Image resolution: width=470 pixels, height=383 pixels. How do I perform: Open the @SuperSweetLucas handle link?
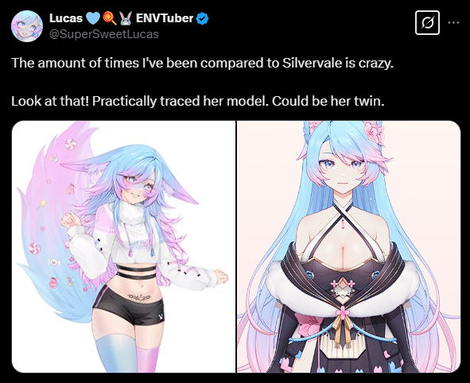tap(103, 34)
